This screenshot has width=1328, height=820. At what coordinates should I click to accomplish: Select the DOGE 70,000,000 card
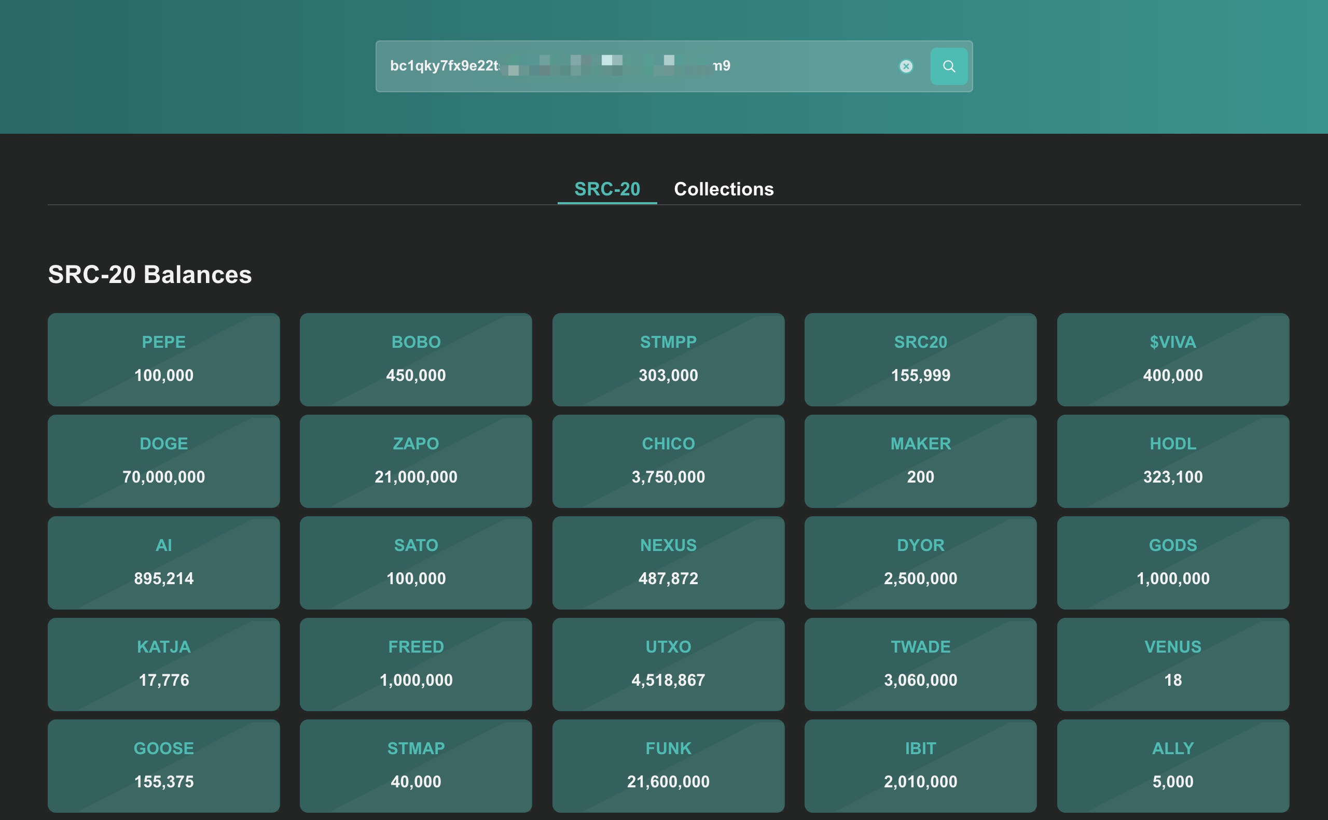point(163,460)
